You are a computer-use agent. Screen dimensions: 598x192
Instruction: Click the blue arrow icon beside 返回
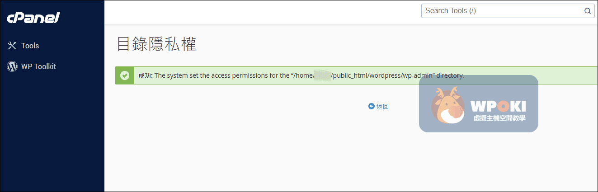point(372,107)
